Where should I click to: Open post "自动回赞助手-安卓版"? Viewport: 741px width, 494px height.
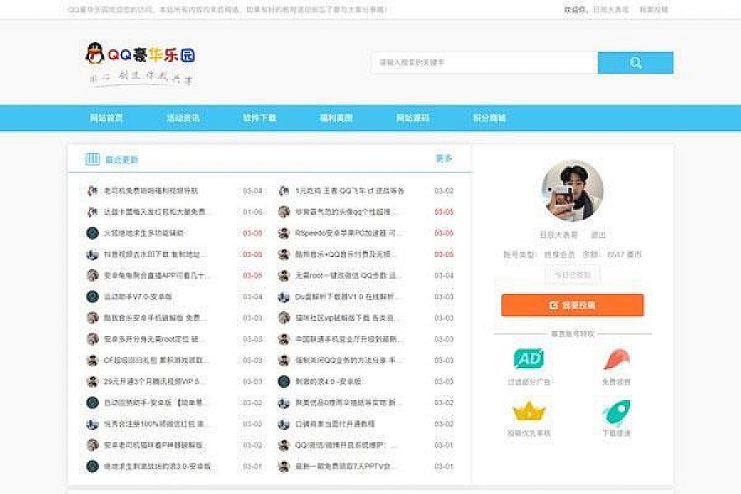click(156, 403)
